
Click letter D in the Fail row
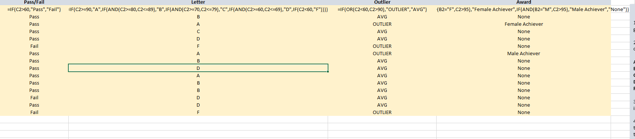(198, 97)
